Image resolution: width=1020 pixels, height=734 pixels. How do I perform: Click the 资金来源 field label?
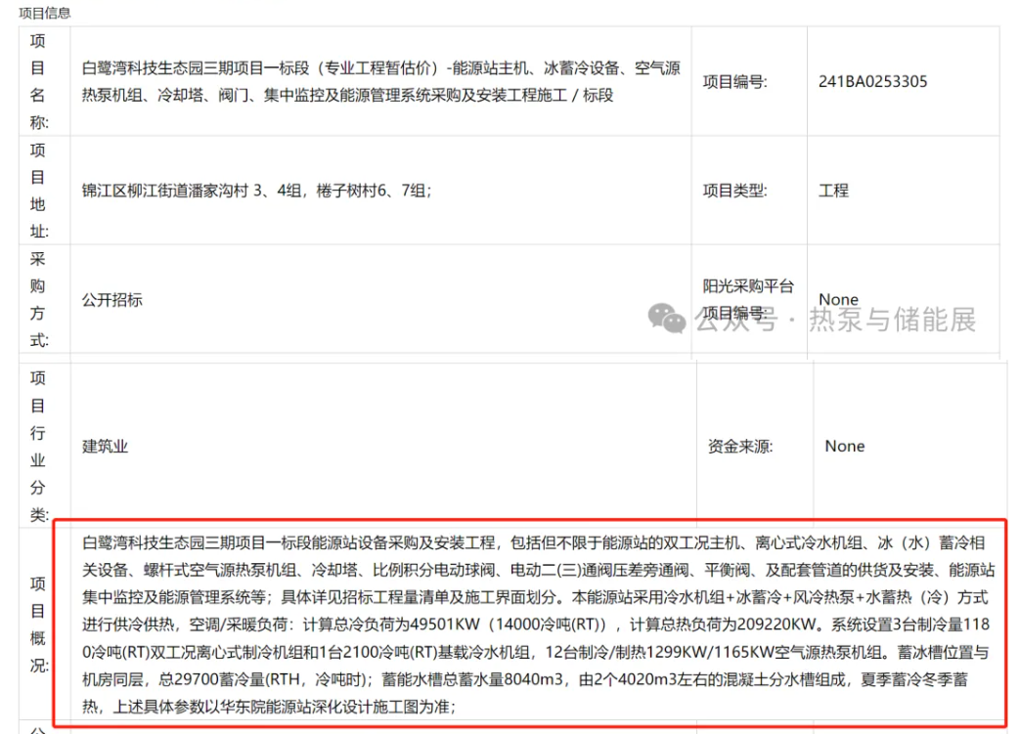point(740,447)
